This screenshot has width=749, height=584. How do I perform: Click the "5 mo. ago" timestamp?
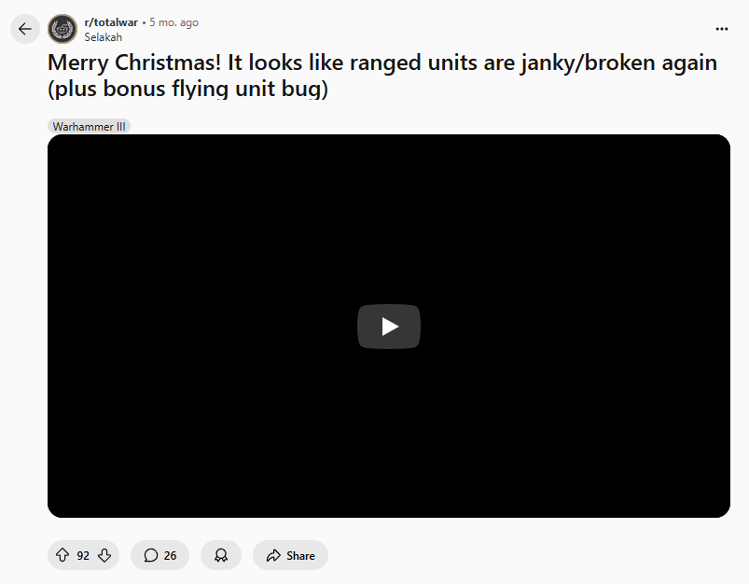(173, 22)
